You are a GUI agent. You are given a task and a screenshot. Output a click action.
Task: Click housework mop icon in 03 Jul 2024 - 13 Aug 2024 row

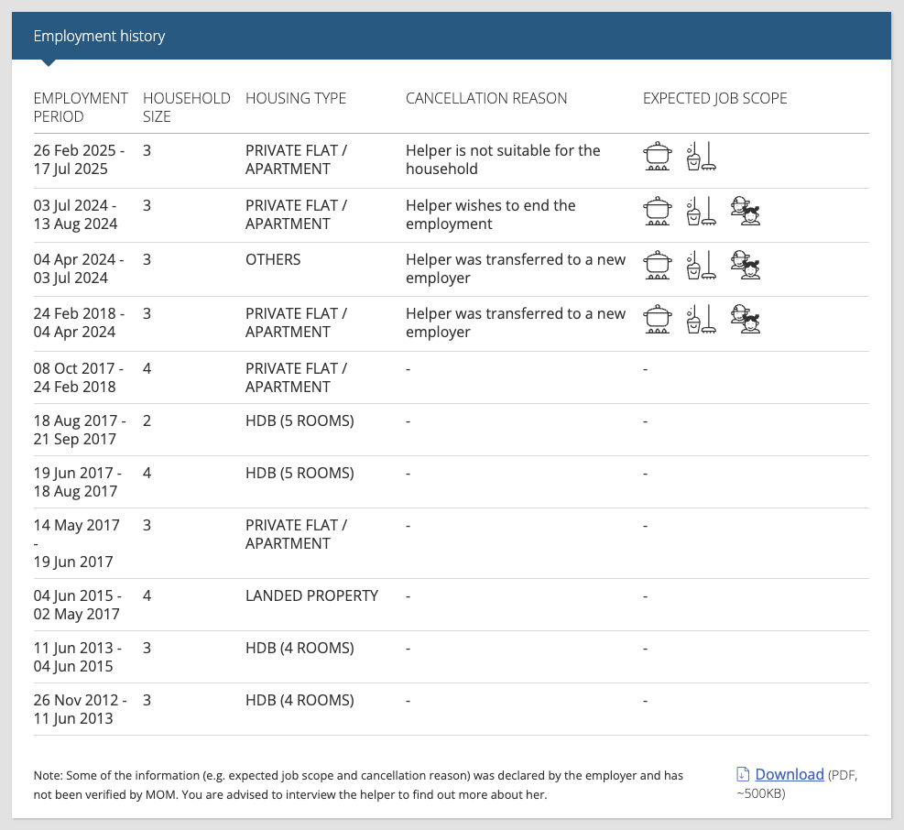tap(702, 211)
